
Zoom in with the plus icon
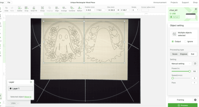coord(18,103)
